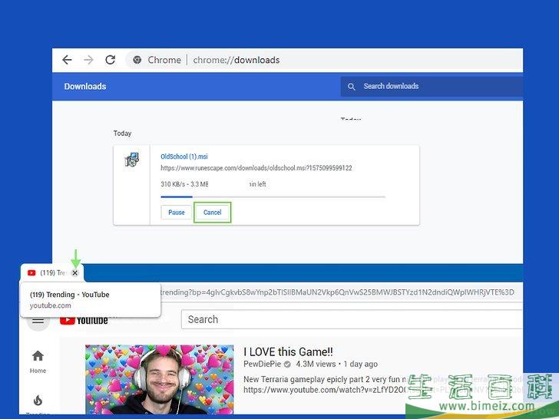Screen dimensions: 559x419
Task: Open the runescape.com download URL
Action: pos(256,168)
